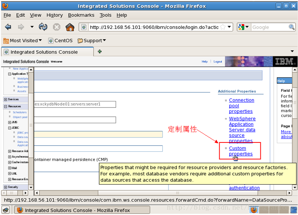Expand the Resource Environment node

10,179
